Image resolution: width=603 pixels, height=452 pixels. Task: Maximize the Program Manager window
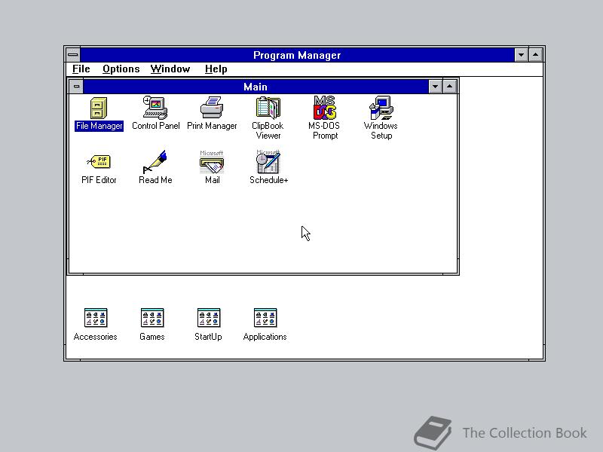click(536, 55)
